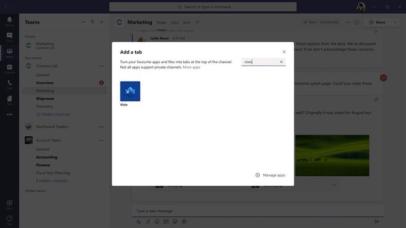Open Files in the left rail
The height and width of the screenshot is (228, 406).
click(10, 100)
